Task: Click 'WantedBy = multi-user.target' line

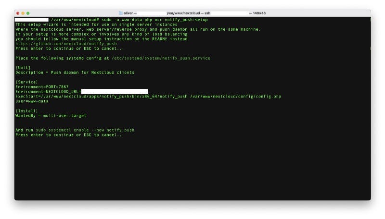Action: (51, 116)
